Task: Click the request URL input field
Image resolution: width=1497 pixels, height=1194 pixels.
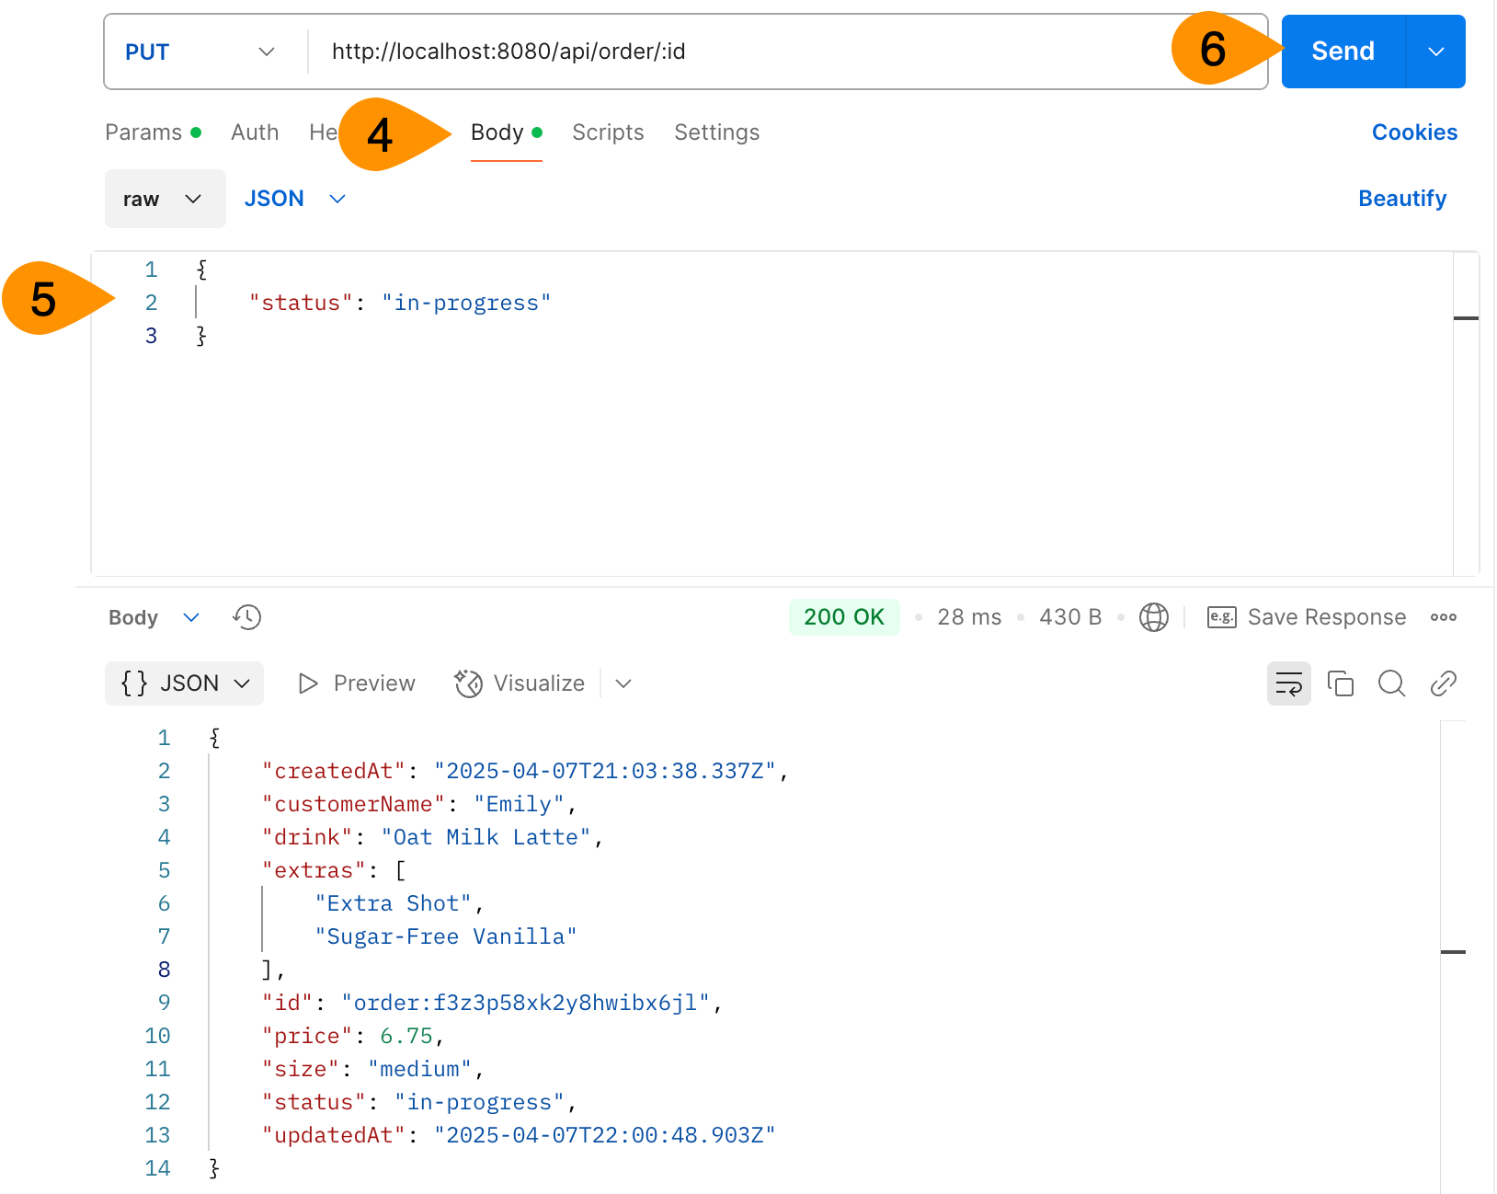Action: tap(736, 52)
